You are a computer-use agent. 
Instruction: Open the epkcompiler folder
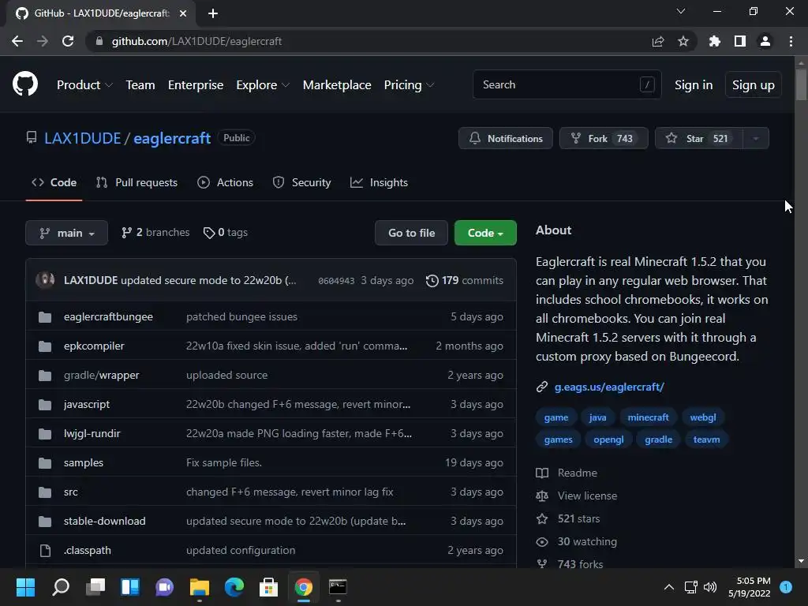click(94, 346)
